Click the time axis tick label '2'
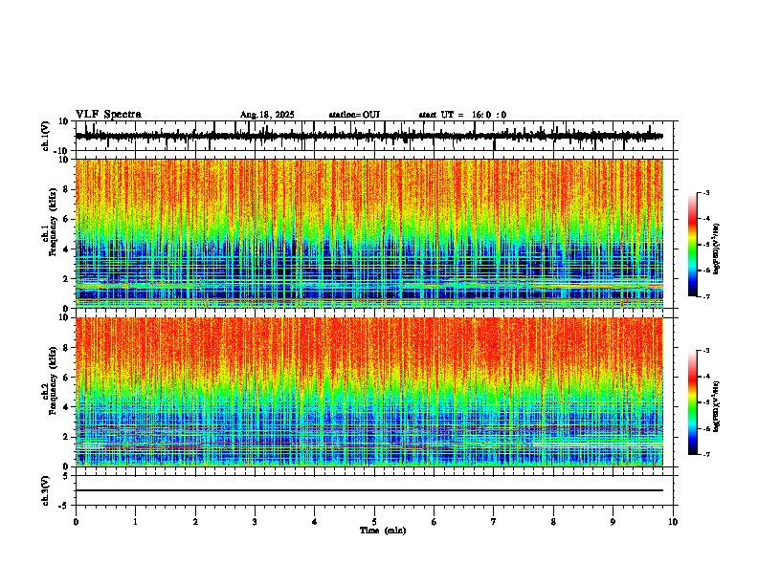This screenshot has width=758, height=585. [195, 522]
